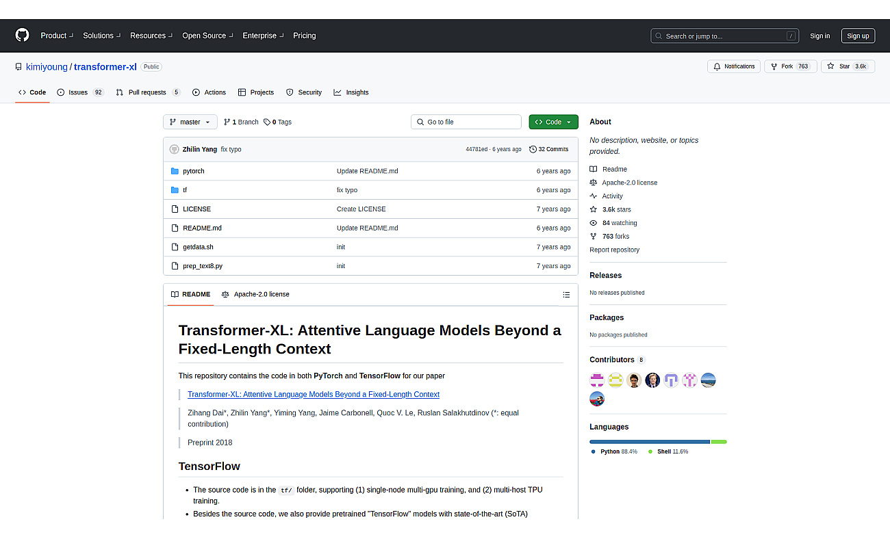The height and width of the screenshot is (539, 890).
Task: Open the Create LICENSE commit message
Action: click(x=361, y=209)
